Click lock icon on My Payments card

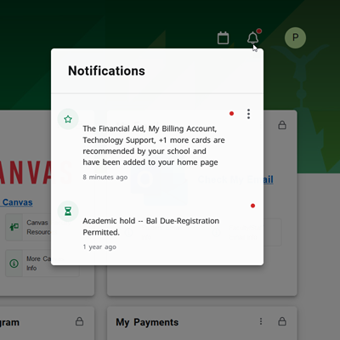(282, 321)
